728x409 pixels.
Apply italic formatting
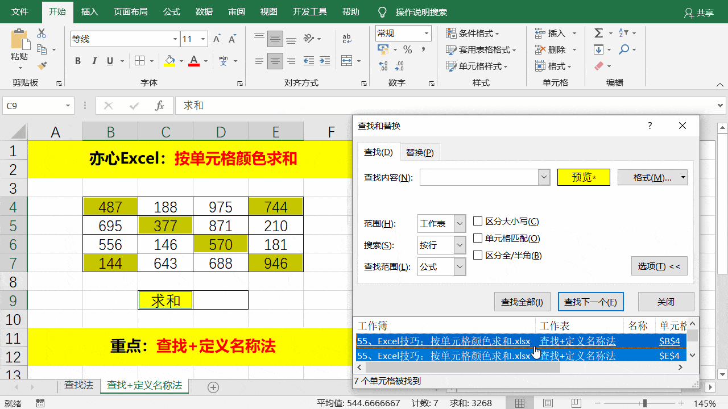point(94,61)
